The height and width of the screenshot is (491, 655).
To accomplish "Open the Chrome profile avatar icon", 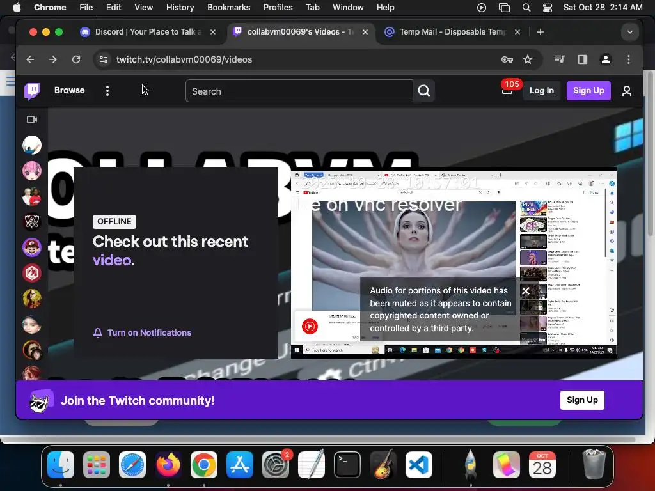I will click(x=606, y=59).
